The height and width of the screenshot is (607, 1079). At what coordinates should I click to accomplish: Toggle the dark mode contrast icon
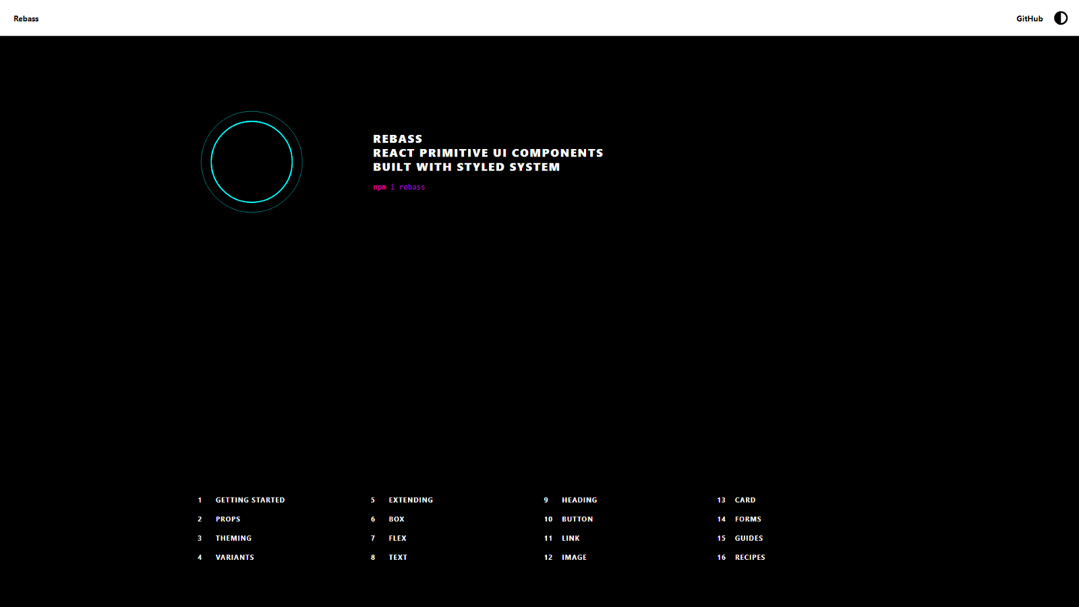point(1061,18)
